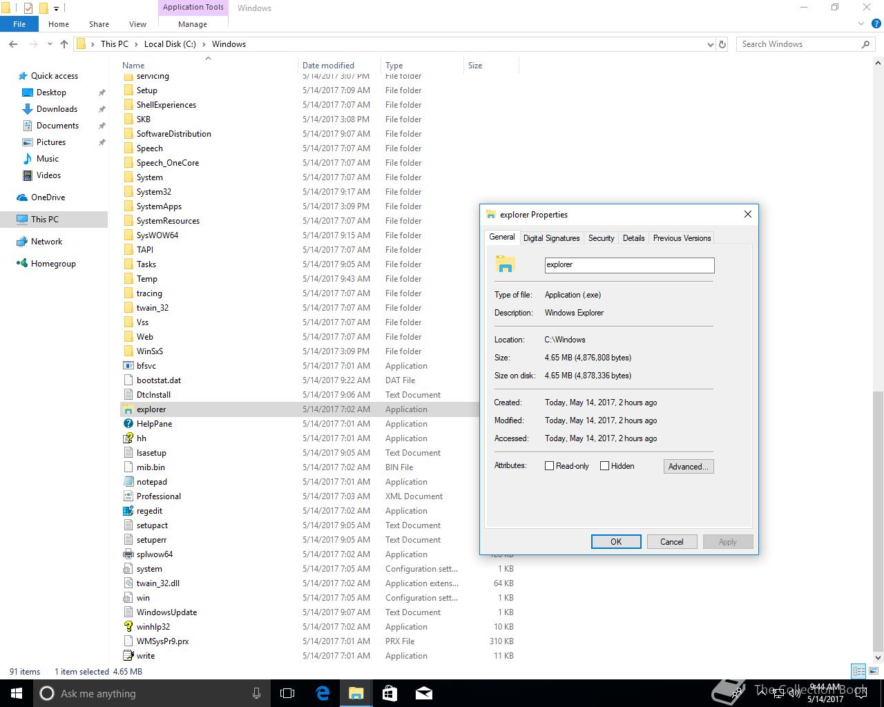Open the Videos library in sidebar
This screenshot has width=884, height=707.
tap(48, 175)
